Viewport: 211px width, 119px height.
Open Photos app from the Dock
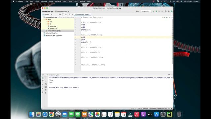pos(98,114)
